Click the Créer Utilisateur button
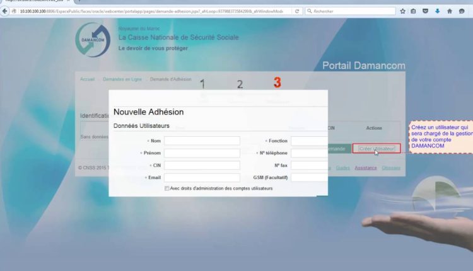This screenshot has width=473, height=271. pos(377,149)
